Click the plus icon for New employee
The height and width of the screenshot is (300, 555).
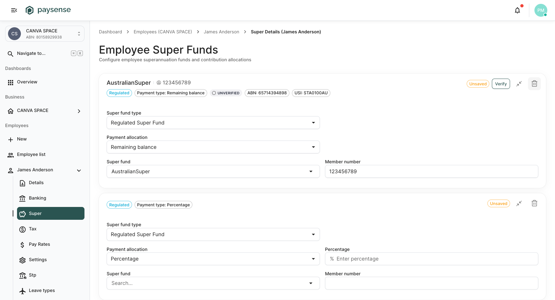[11, 140]
